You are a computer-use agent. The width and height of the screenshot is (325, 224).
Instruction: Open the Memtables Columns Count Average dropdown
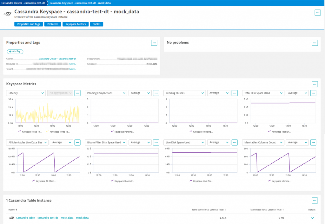coord(297,142)
